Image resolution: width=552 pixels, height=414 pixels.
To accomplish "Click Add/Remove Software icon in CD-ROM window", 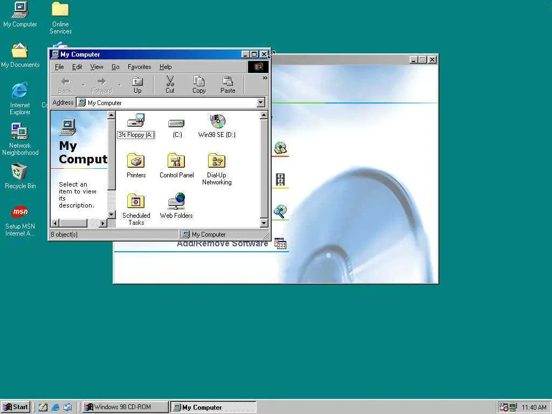I will click(x=280, y=244).
